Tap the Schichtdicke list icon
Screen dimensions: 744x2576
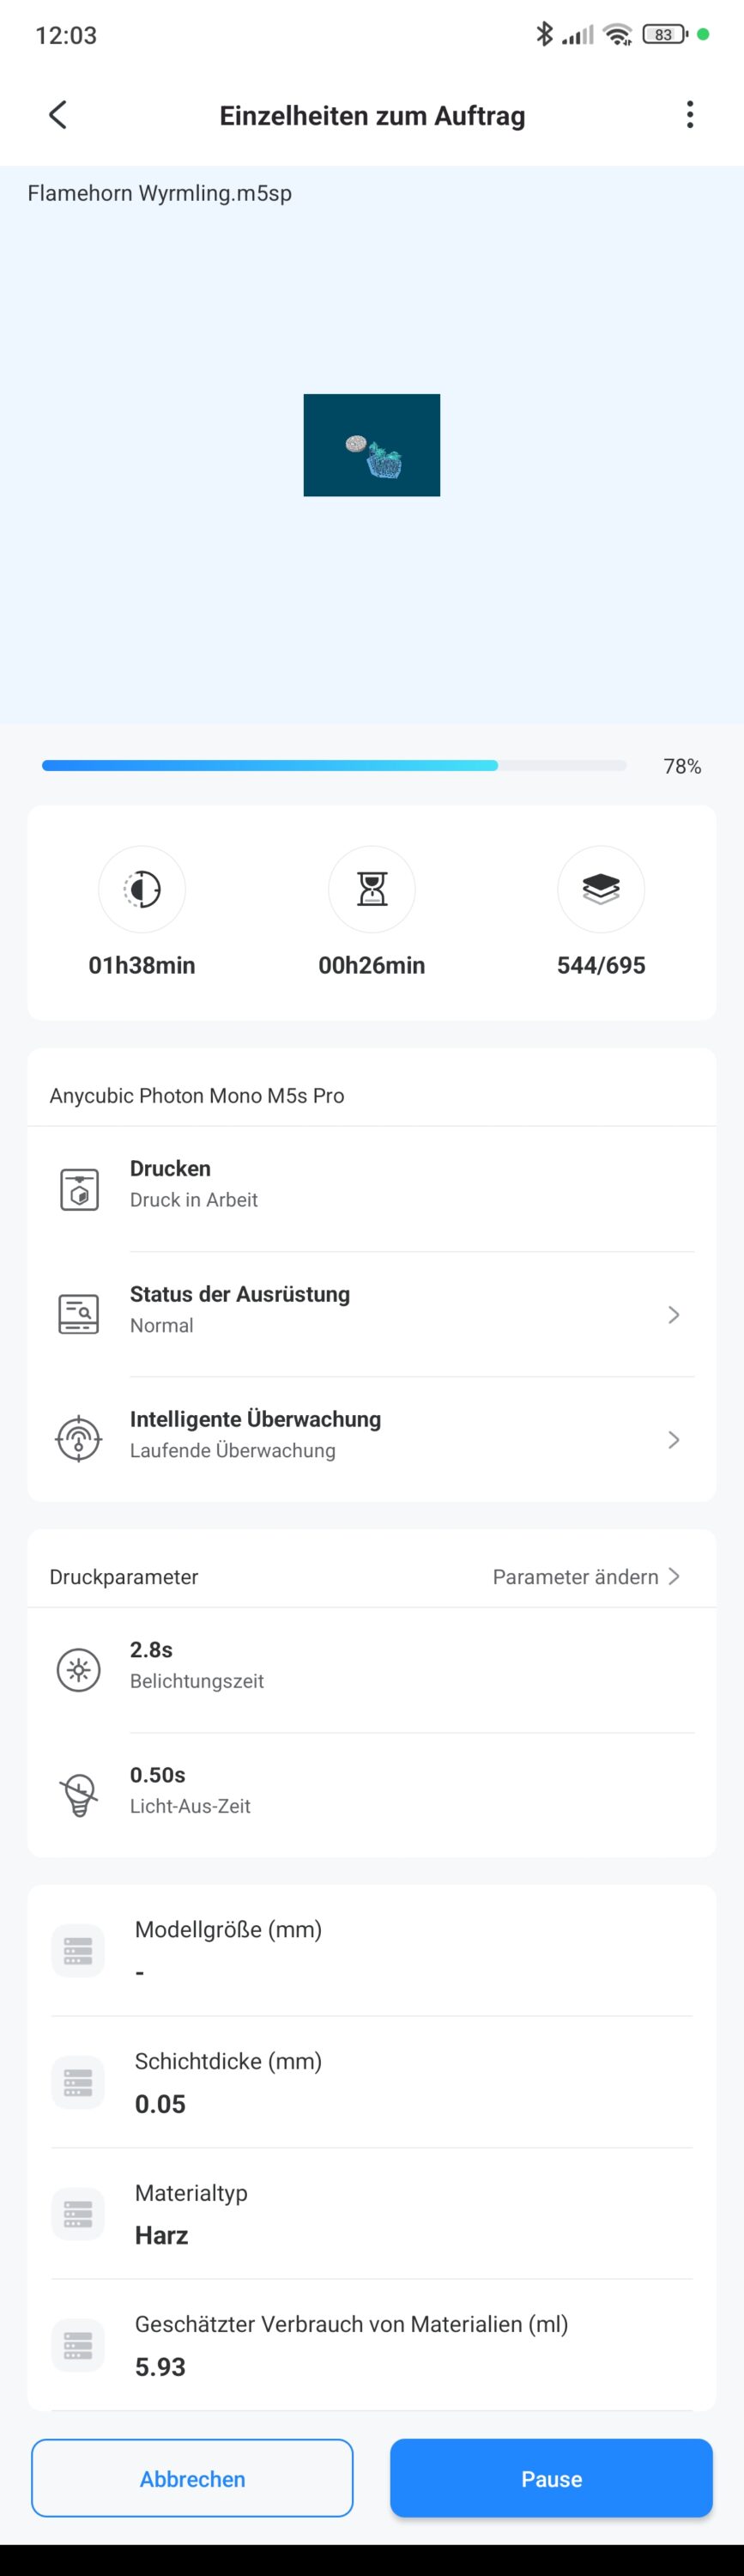pyautogui.click(x=78, y=2083)
